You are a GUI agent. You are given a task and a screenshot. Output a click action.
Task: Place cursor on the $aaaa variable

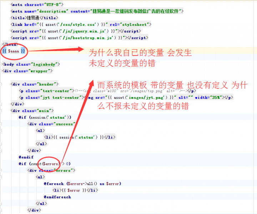pos(14,51)
